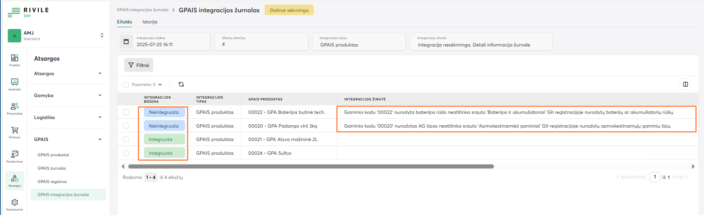Image resolution: width=704 pixels, height=215 pixels.
Task: Click the Filtrai button
Action: coord(139,65)
